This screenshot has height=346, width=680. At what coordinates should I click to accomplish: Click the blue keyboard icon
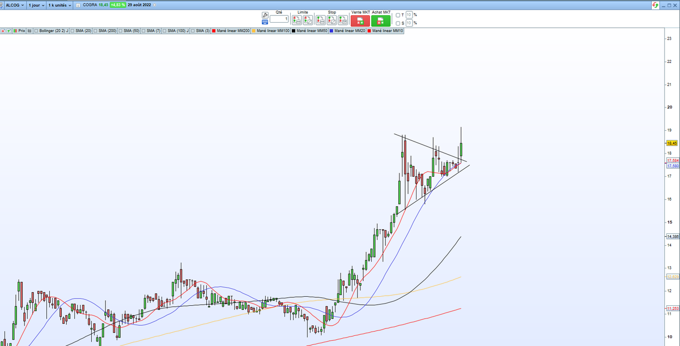[x=265, y=23]
